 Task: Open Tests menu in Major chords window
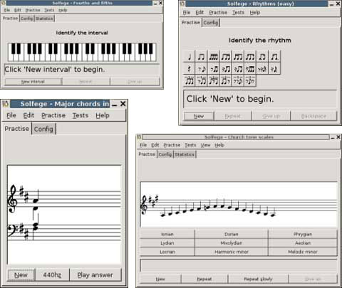81,115
